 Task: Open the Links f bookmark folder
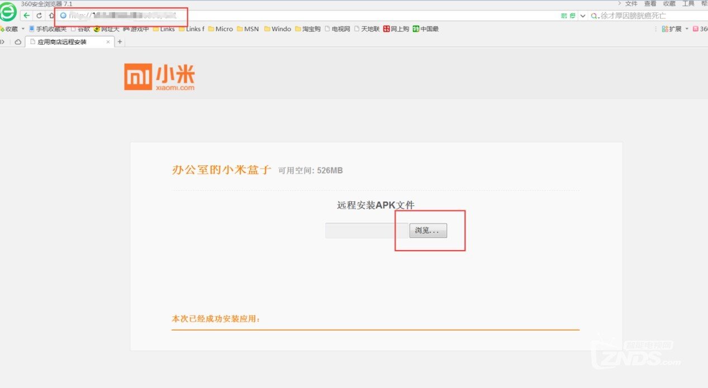[x=192, y=29]
